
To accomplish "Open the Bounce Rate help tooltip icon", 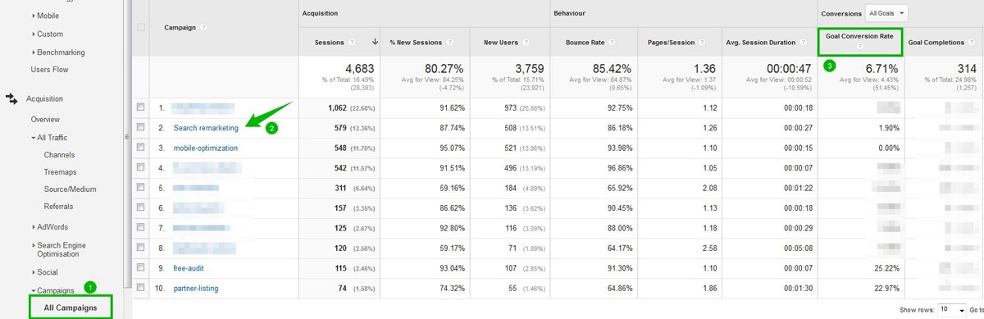I will coord(609,42).
